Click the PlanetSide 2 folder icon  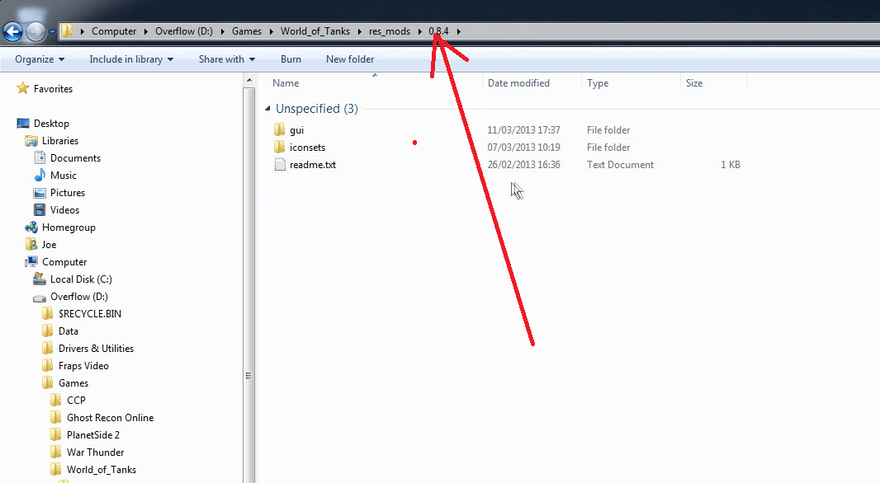(x=56, y=435)
